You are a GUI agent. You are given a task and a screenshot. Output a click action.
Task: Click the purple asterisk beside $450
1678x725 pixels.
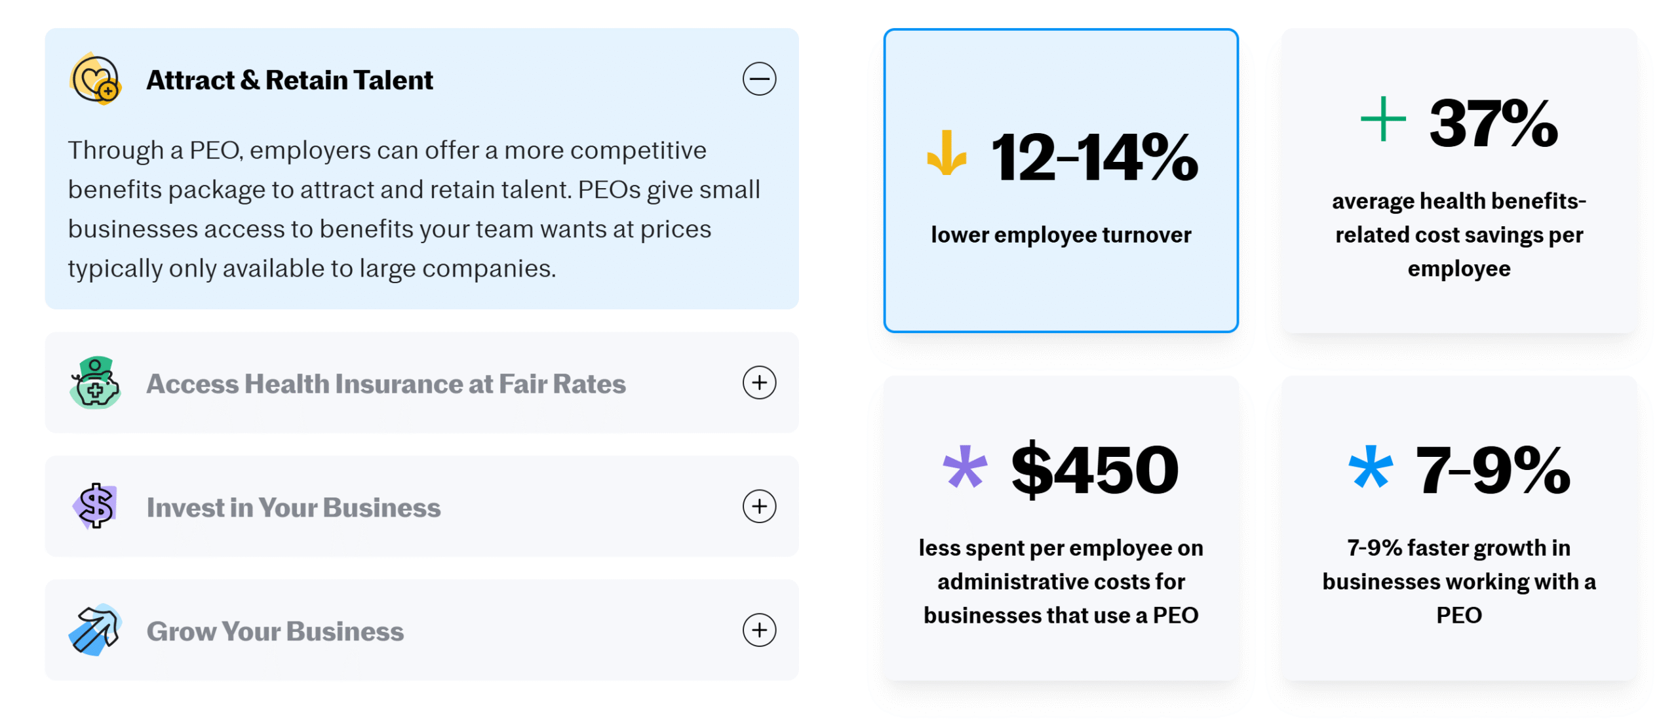point(964,466)
